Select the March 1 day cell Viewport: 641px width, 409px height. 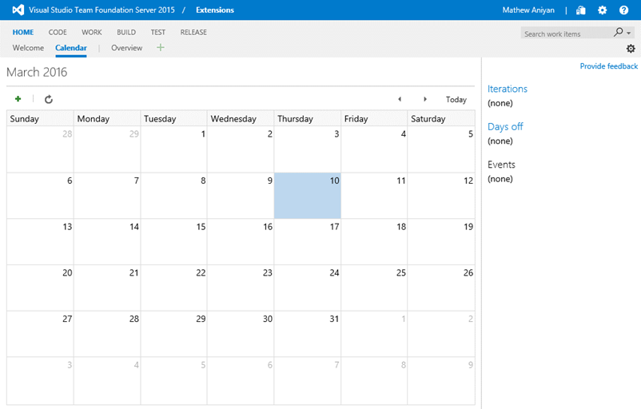point(173,149)
